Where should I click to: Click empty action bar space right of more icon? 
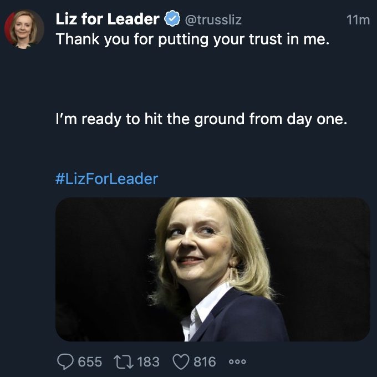point(310,362)
